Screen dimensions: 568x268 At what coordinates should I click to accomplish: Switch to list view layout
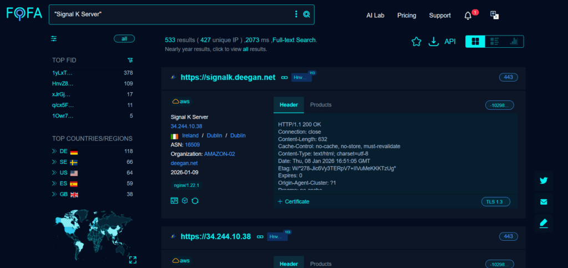pos(494,42)
